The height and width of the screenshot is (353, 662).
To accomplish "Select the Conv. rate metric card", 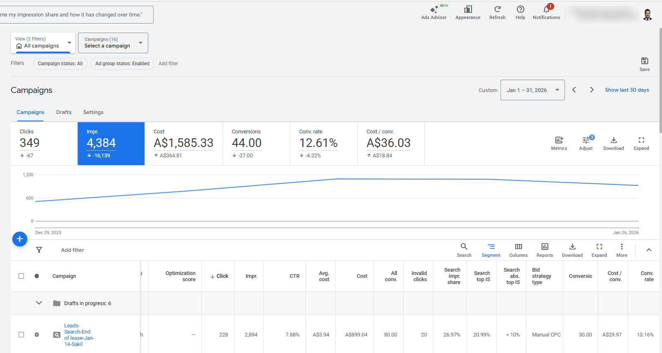I will [x=324, y=144].
